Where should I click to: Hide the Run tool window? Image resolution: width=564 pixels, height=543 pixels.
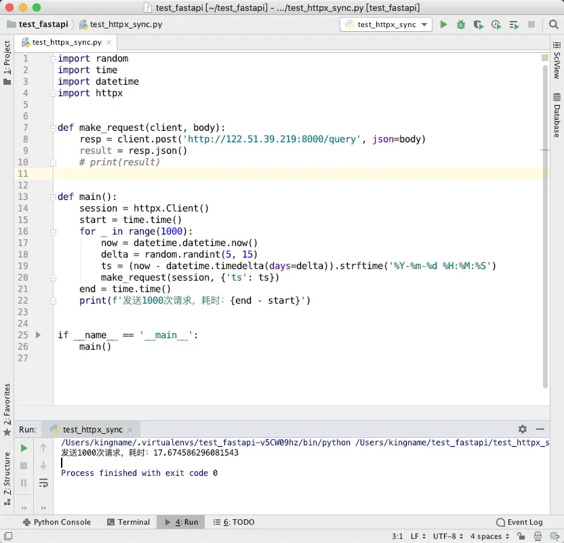click(x=540, y=429)
